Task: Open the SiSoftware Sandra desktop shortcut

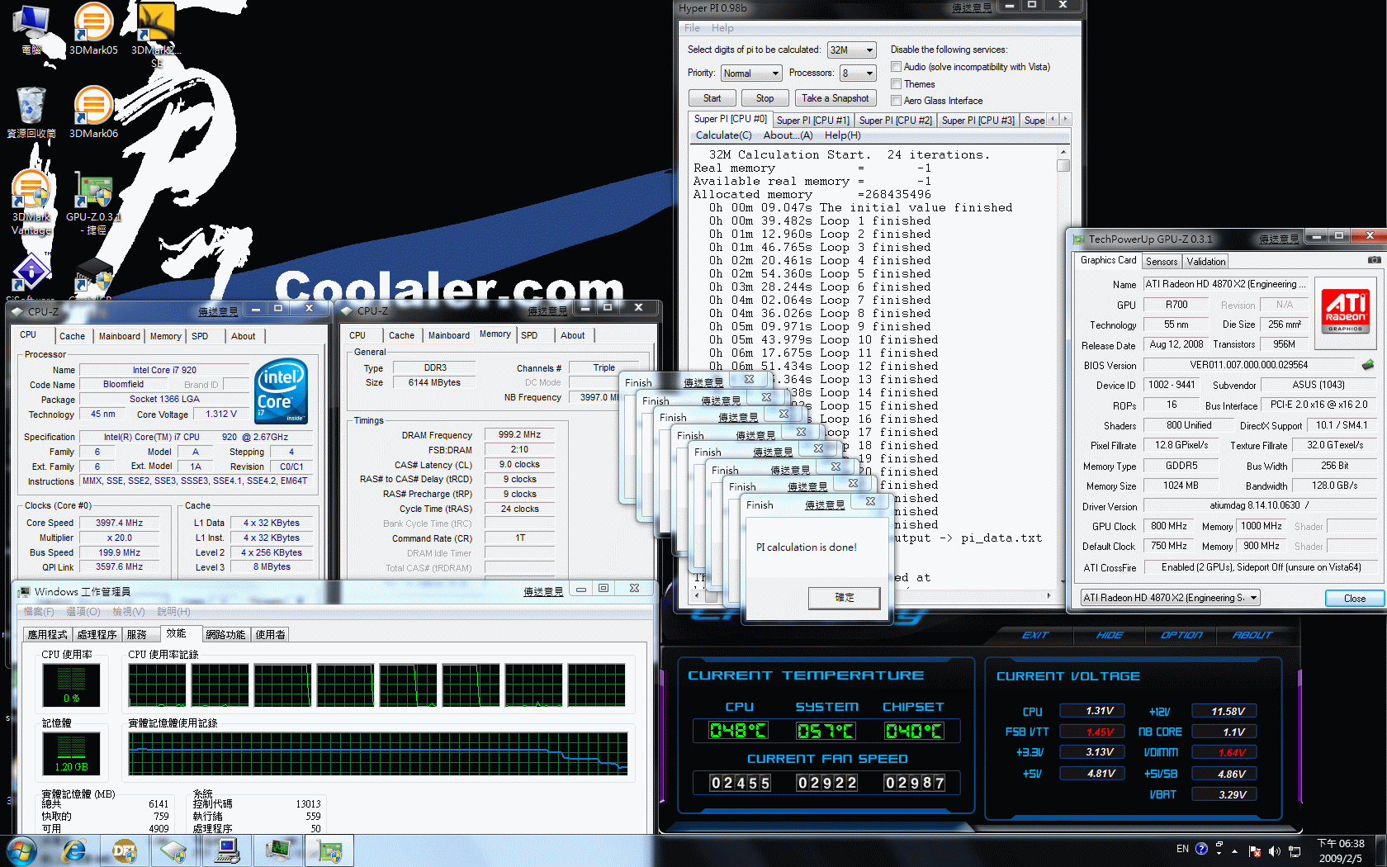Action: pyautogui.click(x=31, y=277)
